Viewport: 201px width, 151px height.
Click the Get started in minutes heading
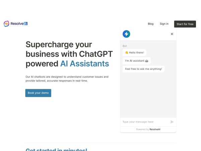click(56, 150)
